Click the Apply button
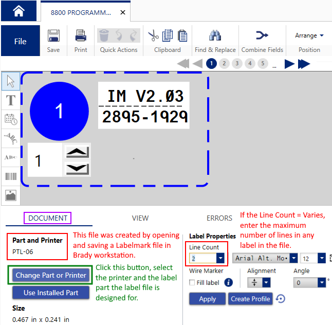332x325 pixels. [x=207, y=299]
